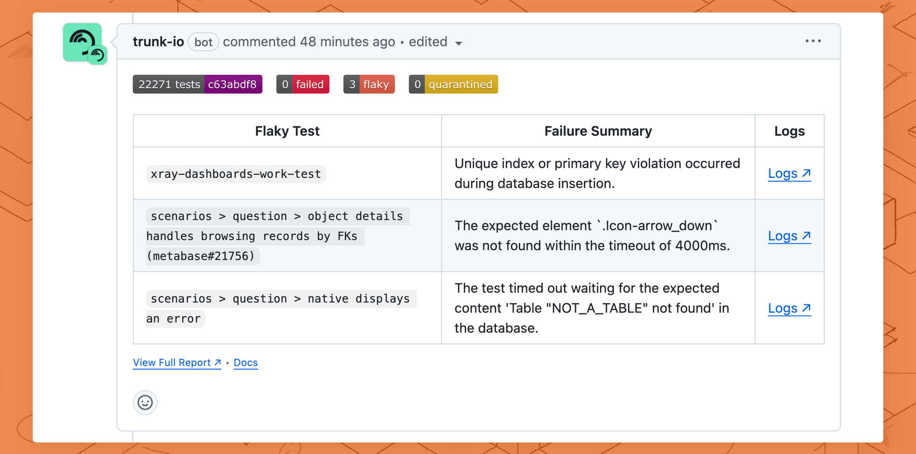View Full Report for the test results

171,362
